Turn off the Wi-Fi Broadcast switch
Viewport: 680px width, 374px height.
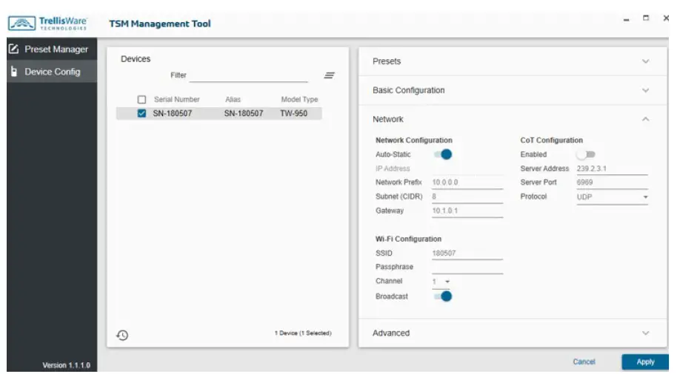click(443, 296)
